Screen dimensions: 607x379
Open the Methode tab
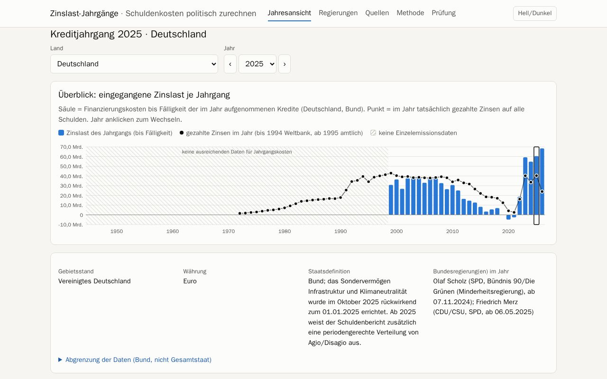tap(410, 13)
